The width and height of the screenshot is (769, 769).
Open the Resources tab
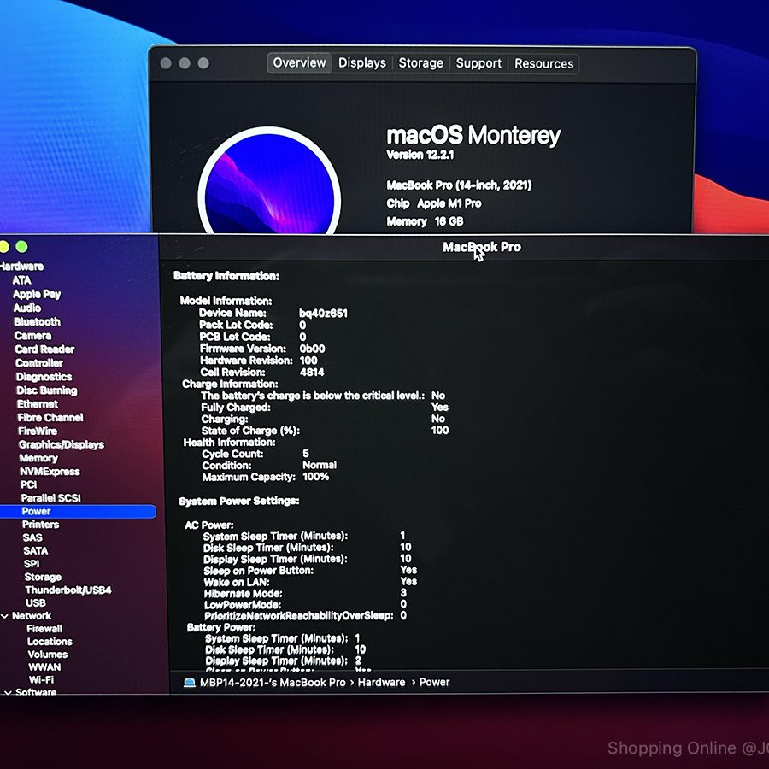click(x=544, y=64)
